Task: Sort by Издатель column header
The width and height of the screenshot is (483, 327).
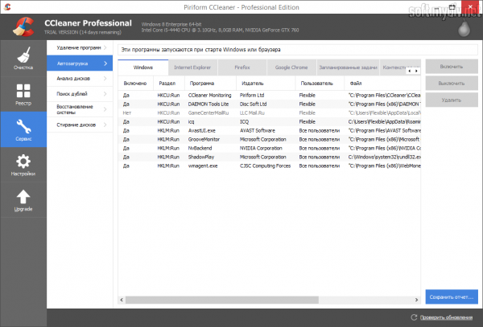Action: 266,84
